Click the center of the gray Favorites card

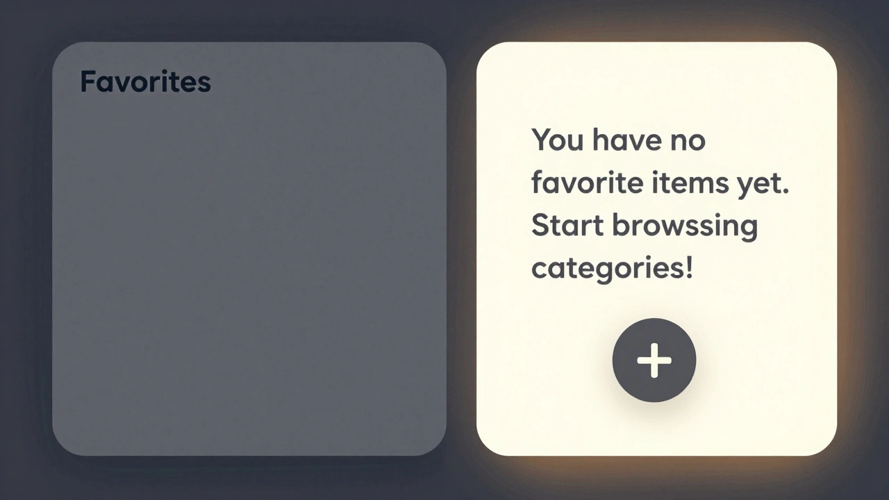[249, 249]
